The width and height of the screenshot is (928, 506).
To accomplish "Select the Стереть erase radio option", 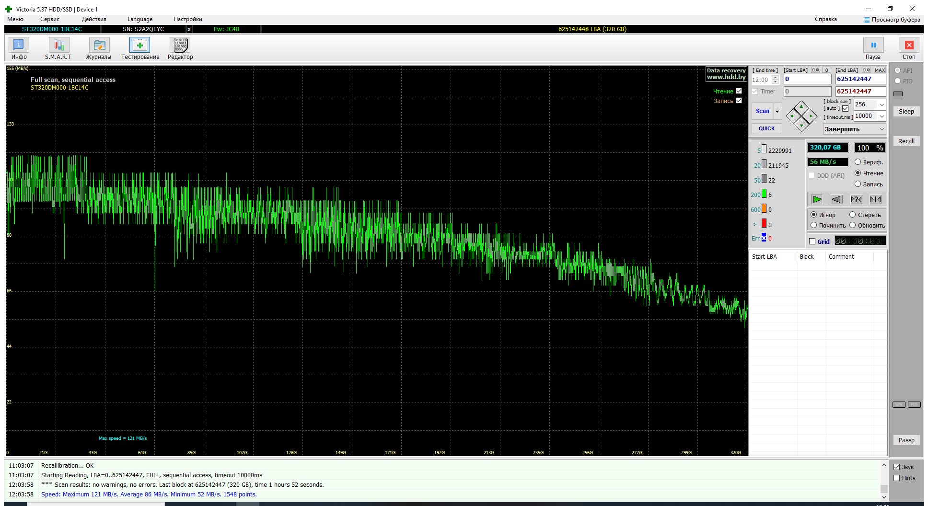I will pos(852,215).
